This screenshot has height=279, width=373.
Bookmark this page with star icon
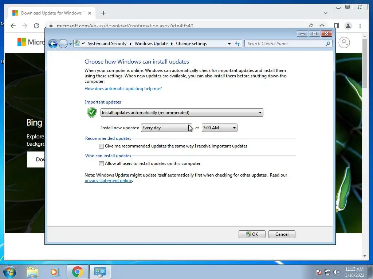[x=322, y=26]
